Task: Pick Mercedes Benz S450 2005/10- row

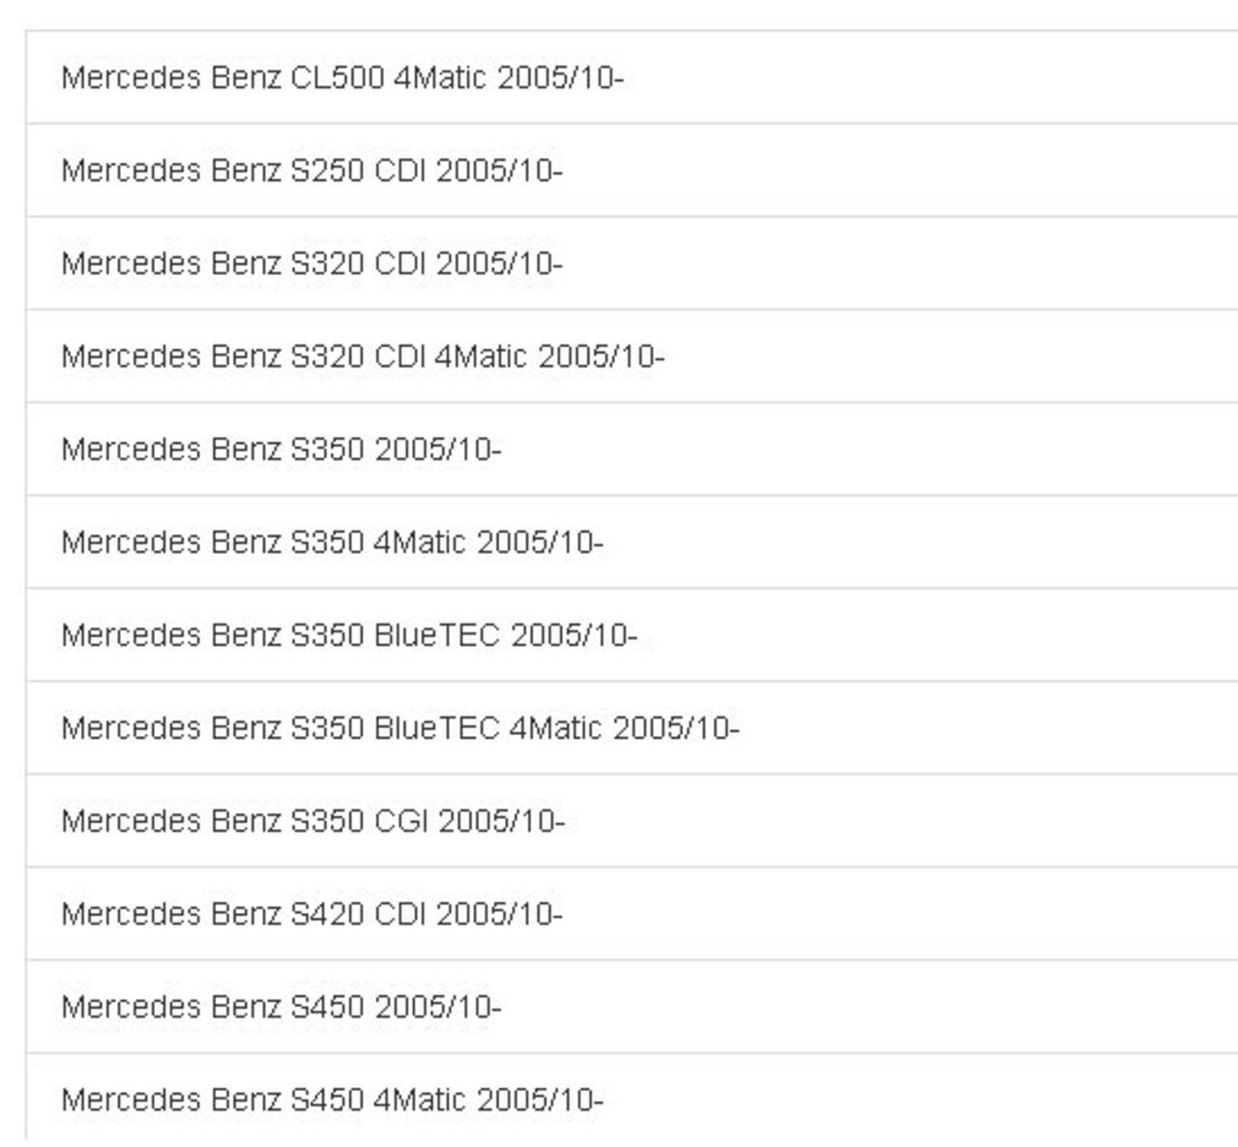Action: tap(633, 1006)
